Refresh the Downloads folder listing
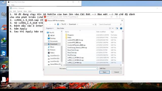Screen dimensions: 162x91 (96, 24)
